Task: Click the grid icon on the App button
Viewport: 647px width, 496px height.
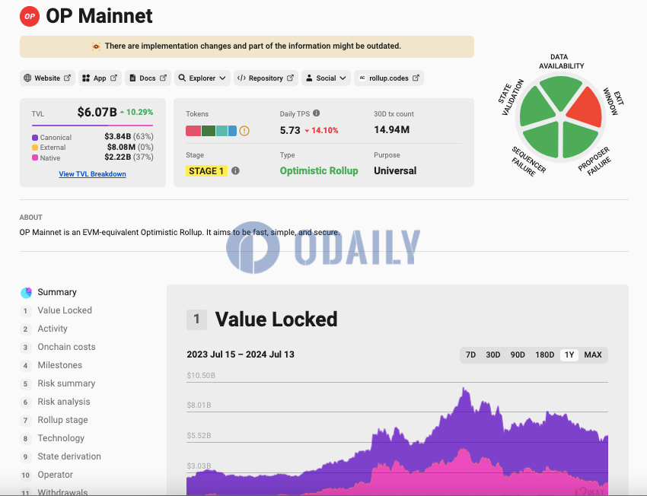Action: coord(86,78)
